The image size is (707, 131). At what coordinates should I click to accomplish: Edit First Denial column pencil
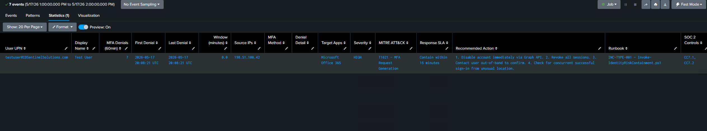click(160, 48)
